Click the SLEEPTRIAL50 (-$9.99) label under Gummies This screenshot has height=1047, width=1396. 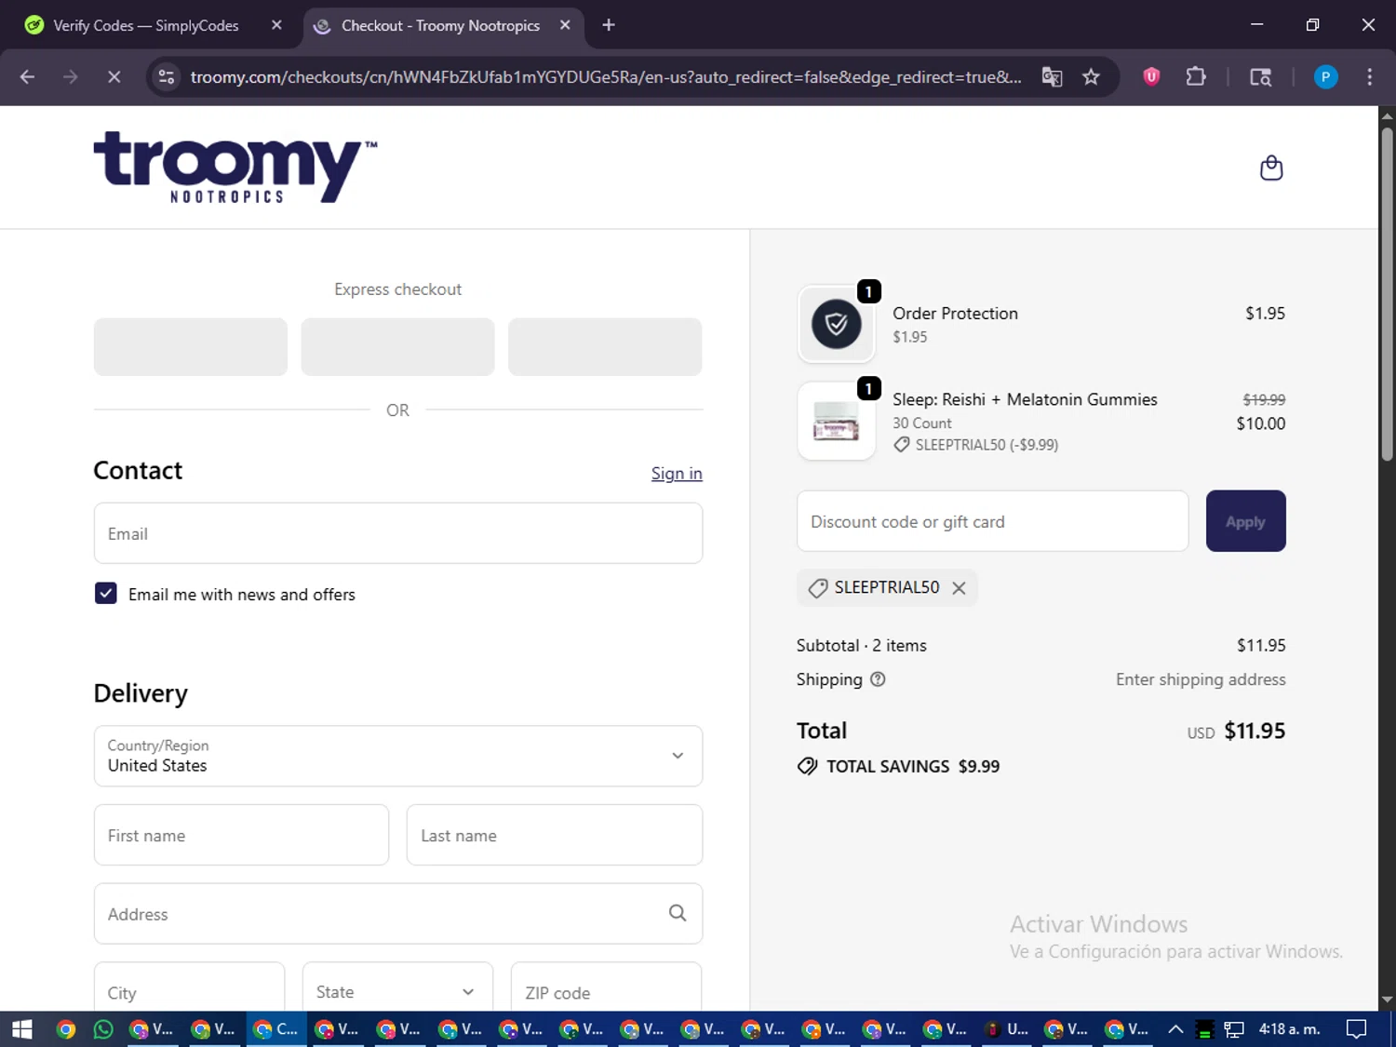click(987, 445)
